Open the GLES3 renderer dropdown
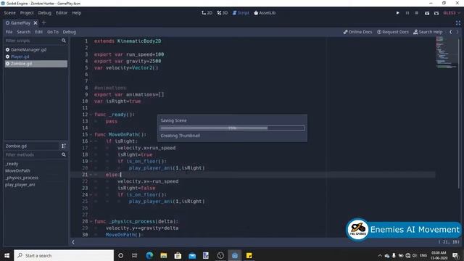This screenshot has height=261, width=464. click(x=452, y=13)
